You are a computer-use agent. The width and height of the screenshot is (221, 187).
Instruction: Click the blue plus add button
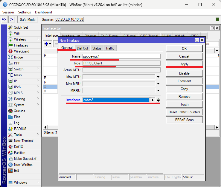pos(46,44)
